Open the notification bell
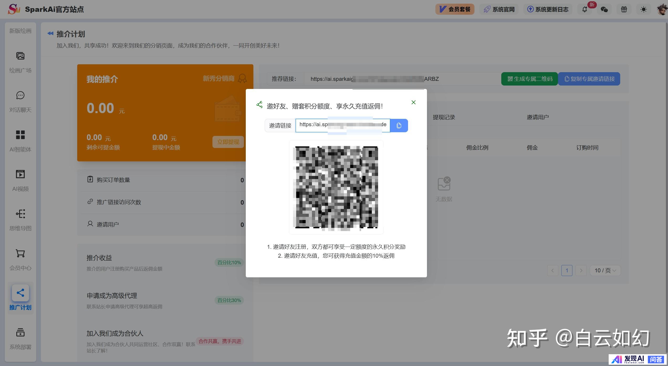Screen dimensions: 668x366 click(584, 9)
